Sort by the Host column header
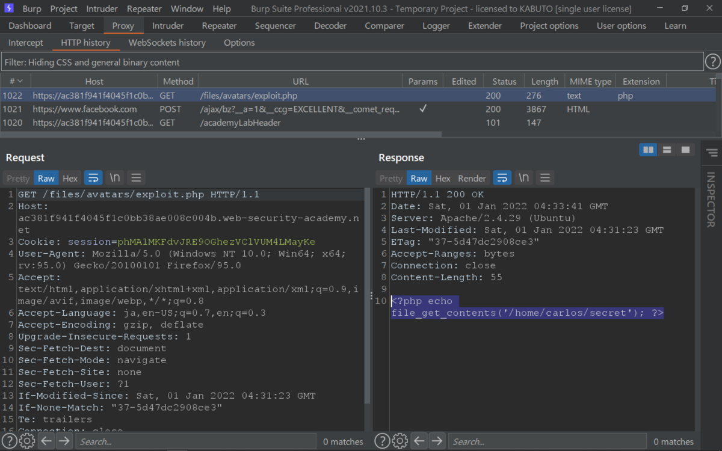This screenshot has height=451, width=722. tap(94, 81)
